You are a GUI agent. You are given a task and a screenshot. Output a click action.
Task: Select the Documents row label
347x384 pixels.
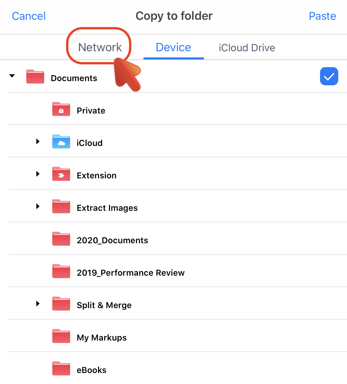click(74, 78)
